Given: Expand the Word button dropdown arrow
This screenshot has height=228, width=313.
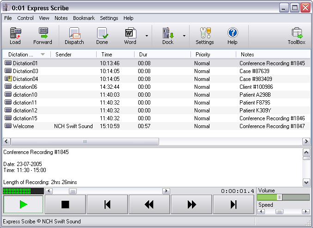Looking at the screenshot, I should pyautogui.click(x=147, y=36).
